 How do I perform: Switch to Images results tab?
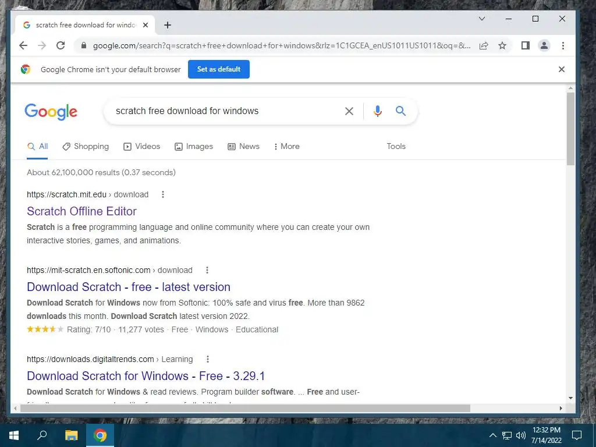point(193,146)
